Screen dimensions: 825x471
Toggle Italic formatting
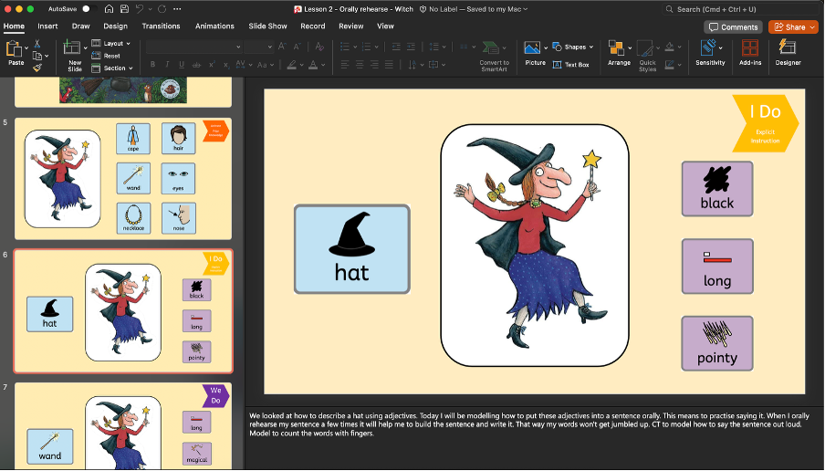point(167,65)
